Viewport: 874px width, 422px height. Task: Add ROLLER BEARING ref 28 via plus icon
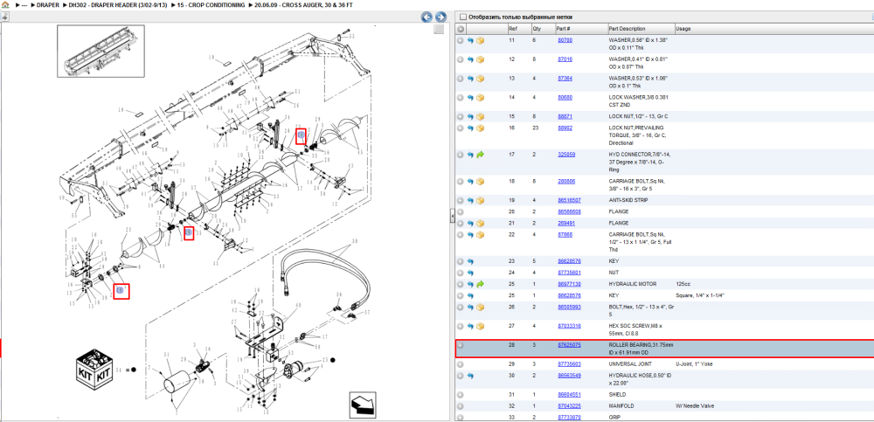(461, 345)
